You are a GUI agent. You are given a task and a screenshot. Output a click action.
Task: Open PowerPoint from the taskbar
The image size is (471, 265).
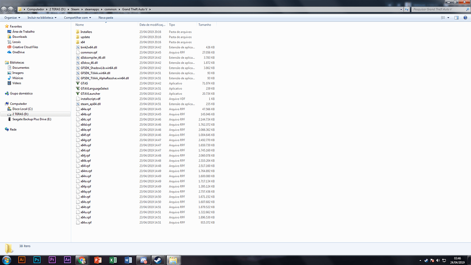tap(98, 260)
